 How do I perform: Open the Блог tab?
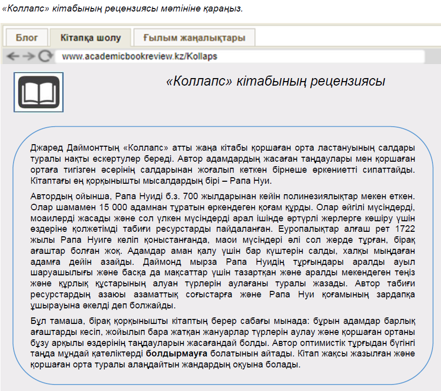coord(27,38)
